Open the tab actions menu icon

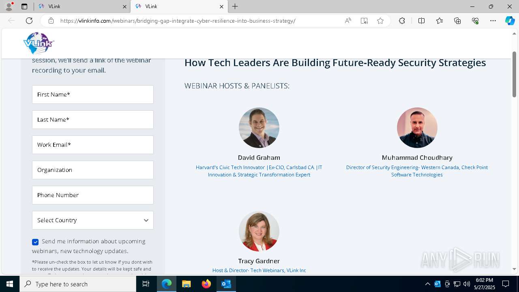coord(24,6)
